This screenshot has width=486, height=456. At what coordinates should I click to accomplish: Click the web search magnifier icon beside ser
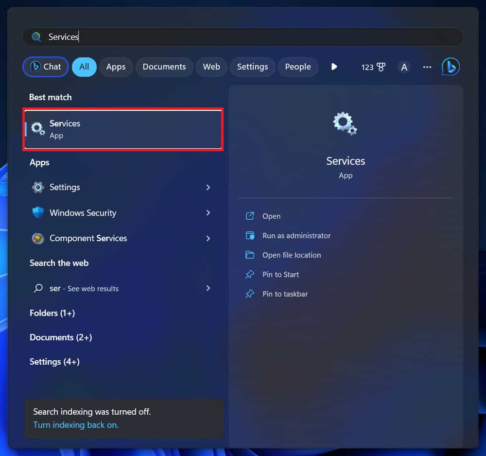pos(38,288)
